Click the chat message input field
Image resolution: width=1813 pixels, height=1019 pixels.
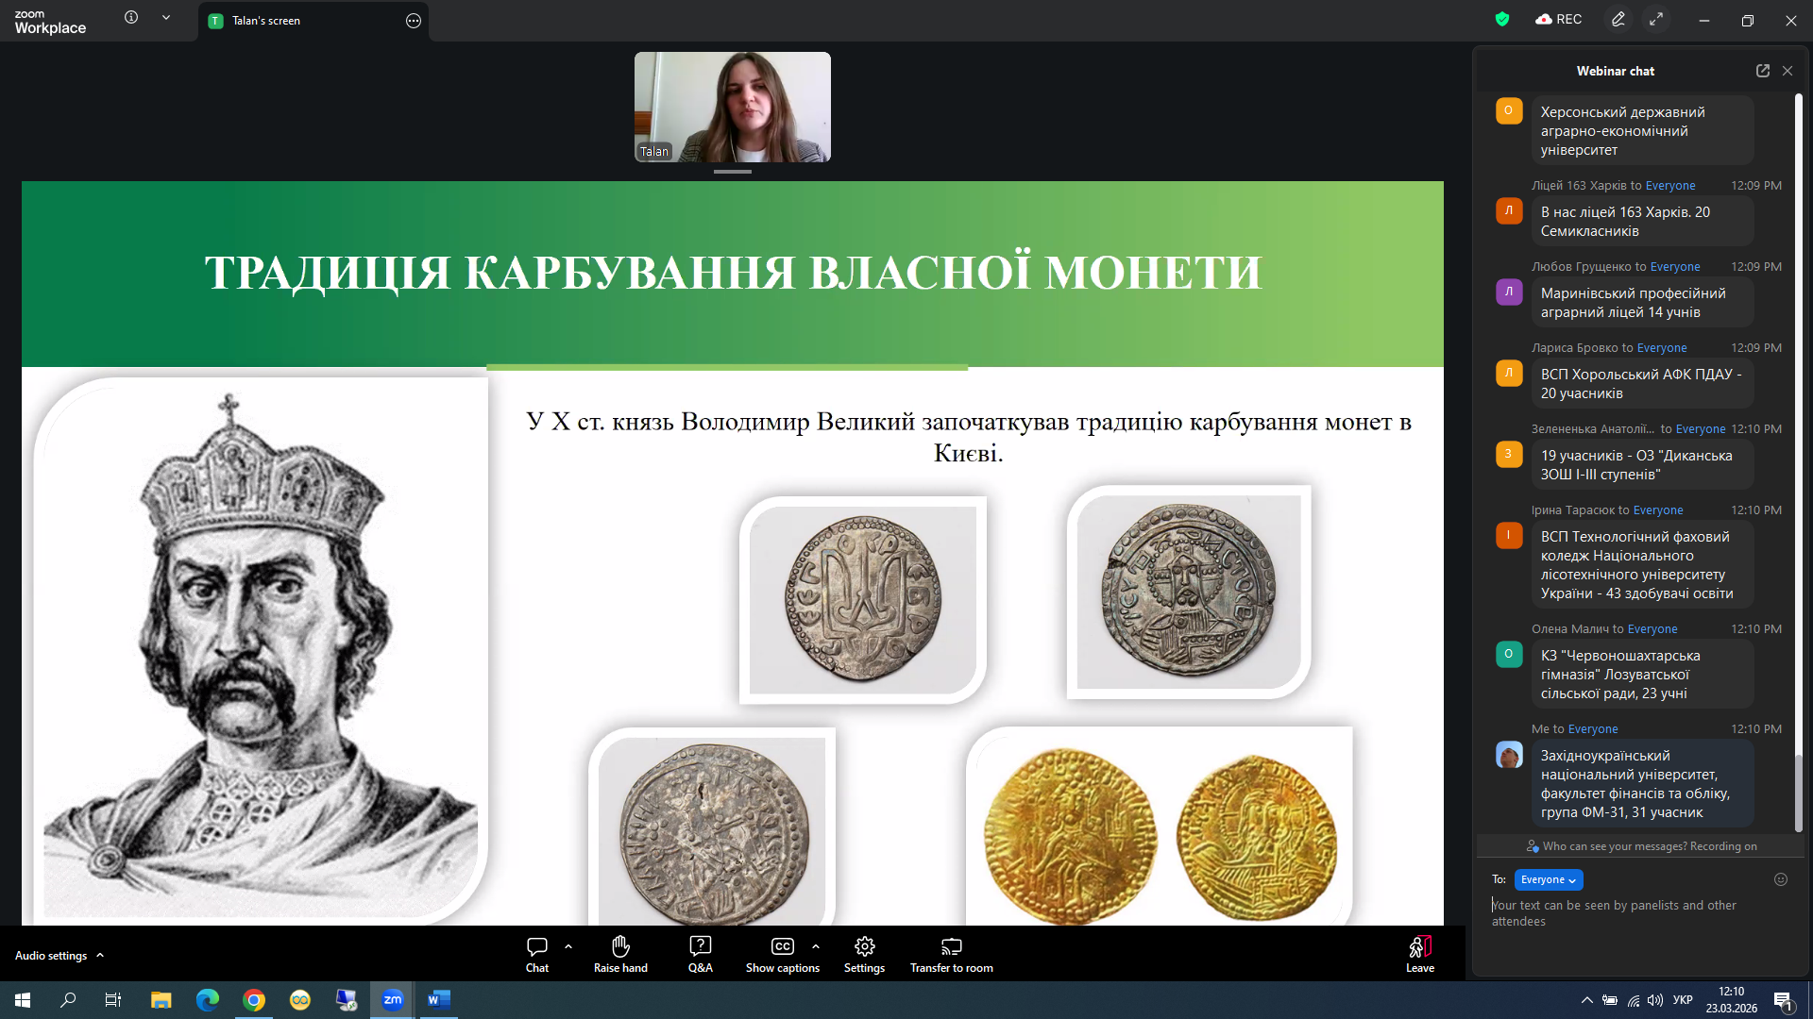click(1615, 912)
